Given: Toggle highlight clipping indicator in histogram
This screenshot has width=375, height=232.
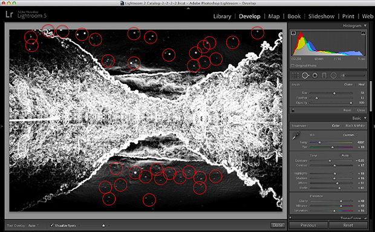Looking at the screenshot, I should 363,33.
